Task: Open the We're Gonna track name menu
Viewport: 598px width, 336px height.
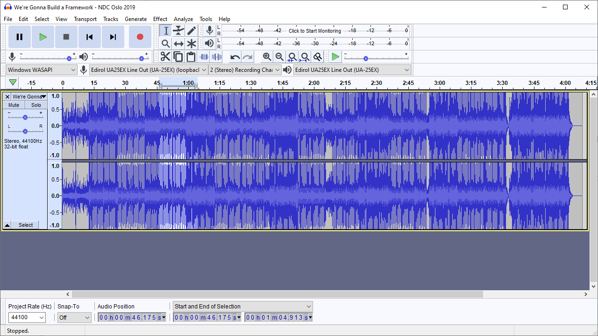Action: (29, 97)
